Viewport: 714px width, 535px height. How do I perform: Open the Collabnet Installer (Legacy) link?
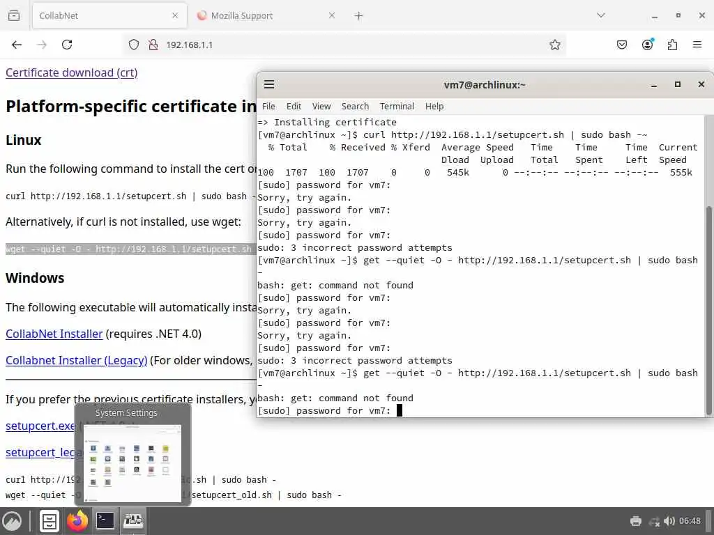[77, 360]
